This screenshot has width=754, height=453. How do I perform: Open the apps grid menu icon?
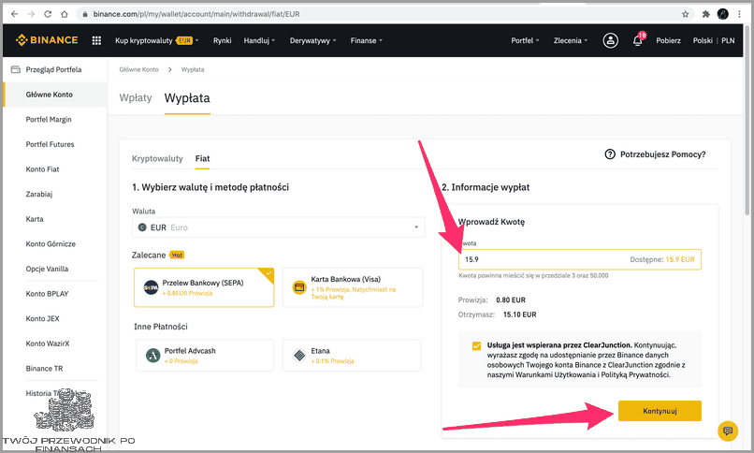pyautogui.click(x=96, y=40)
